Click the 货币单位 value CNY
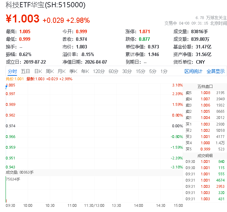Image resolution: width=227 pixels, height=212 pixels. coord(200,62)
